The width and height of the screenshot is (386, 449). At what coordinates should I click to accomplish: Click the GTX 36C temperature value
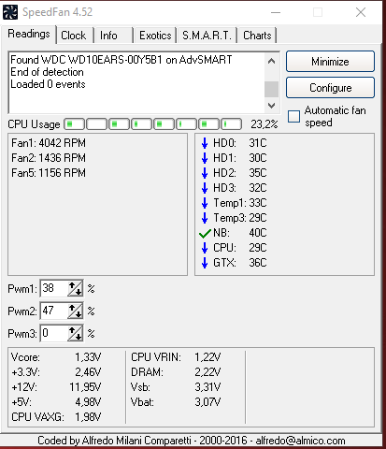[258, 263]
